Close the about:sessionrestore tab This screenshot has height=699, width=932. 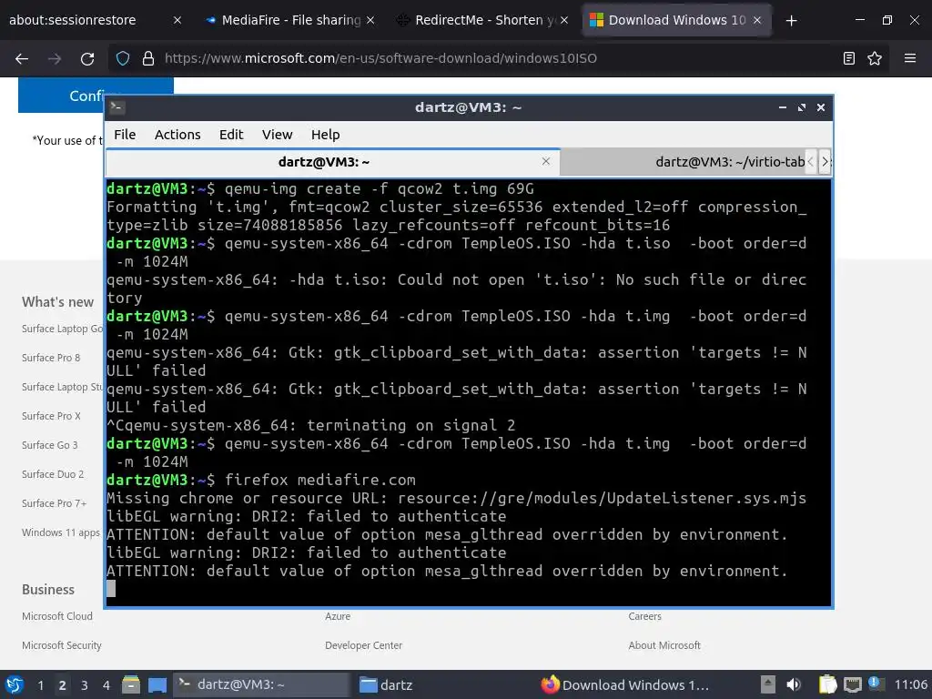177,20
